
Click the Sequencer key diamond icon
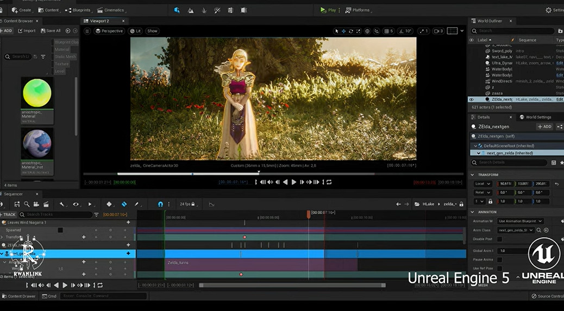[109, 204]
